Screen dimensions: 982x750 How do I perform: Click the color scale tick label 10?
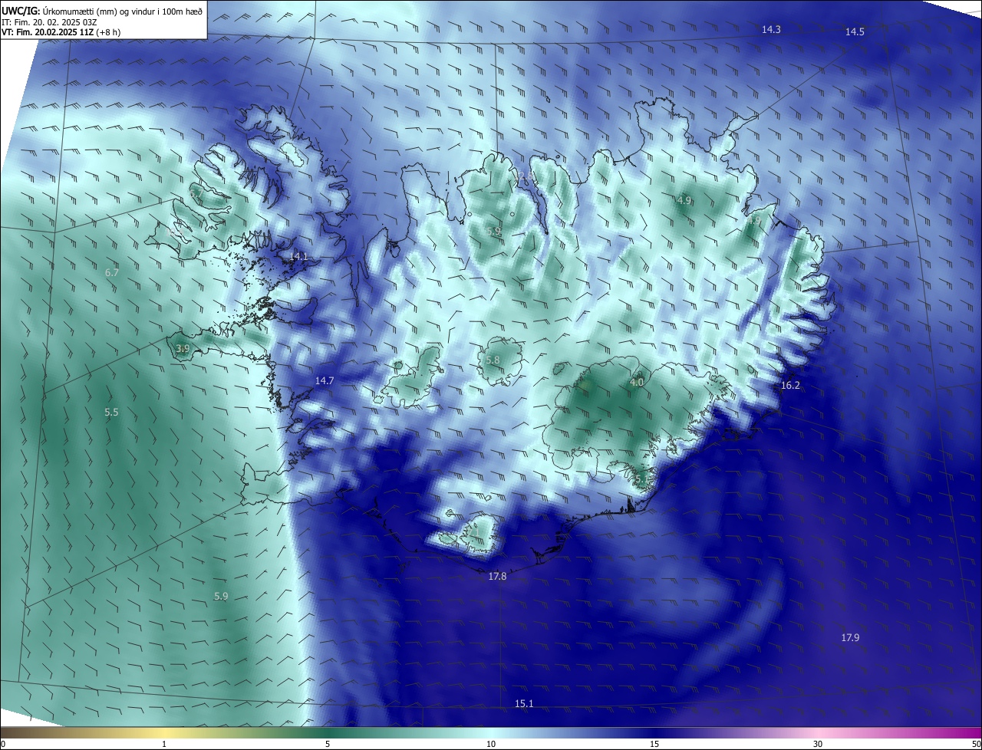point(491,744)
